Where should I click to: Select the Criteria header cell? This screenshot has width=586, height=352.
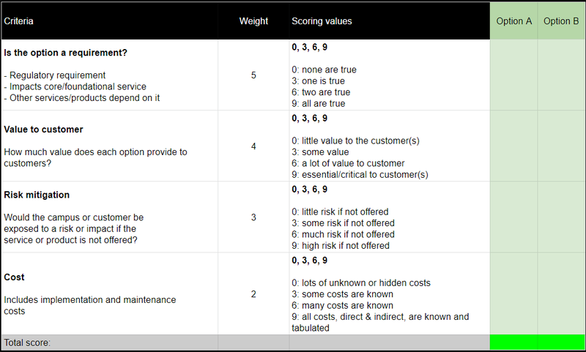(110, 21)
